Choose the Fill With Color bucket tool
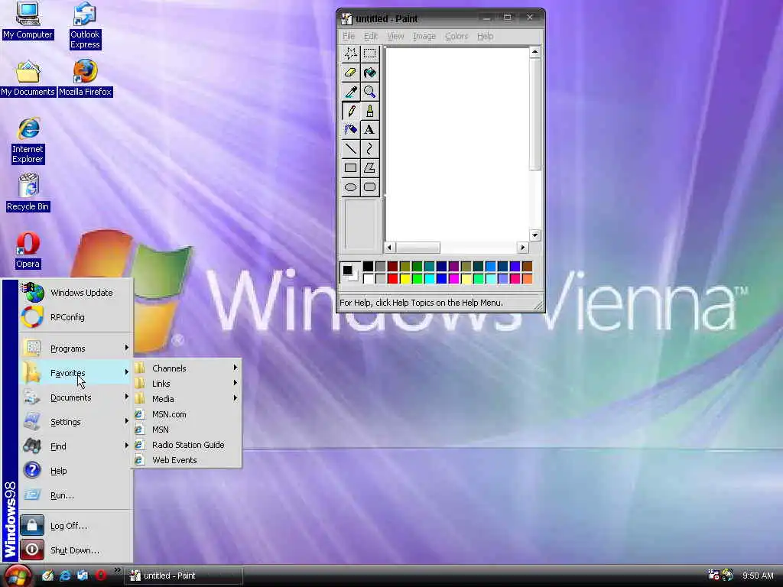783x587 pixels. (x=369, y=73)
